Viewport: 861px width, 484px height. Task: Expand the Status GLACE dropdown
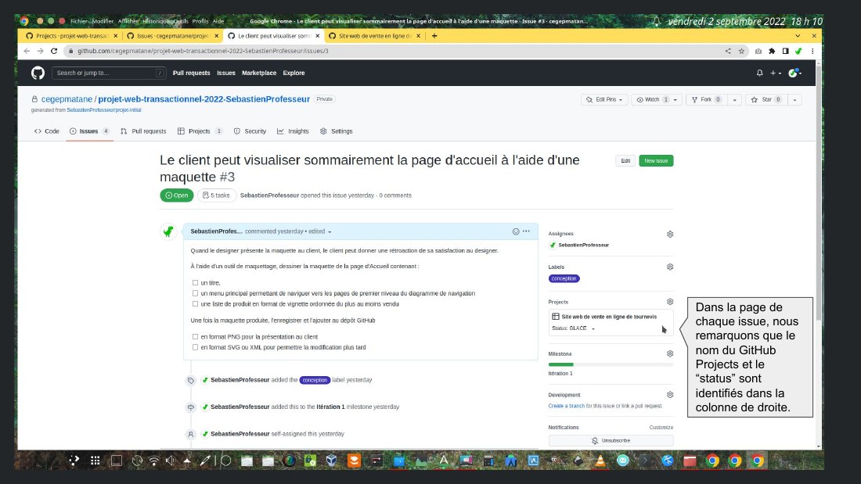point(573,328)
